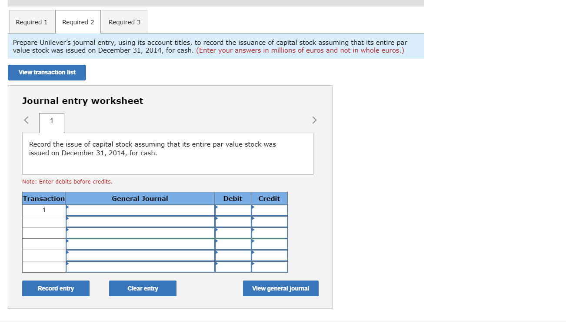566x324 pixels.
Task: Click the Clear entry button
Action: [x=143, y=288]
